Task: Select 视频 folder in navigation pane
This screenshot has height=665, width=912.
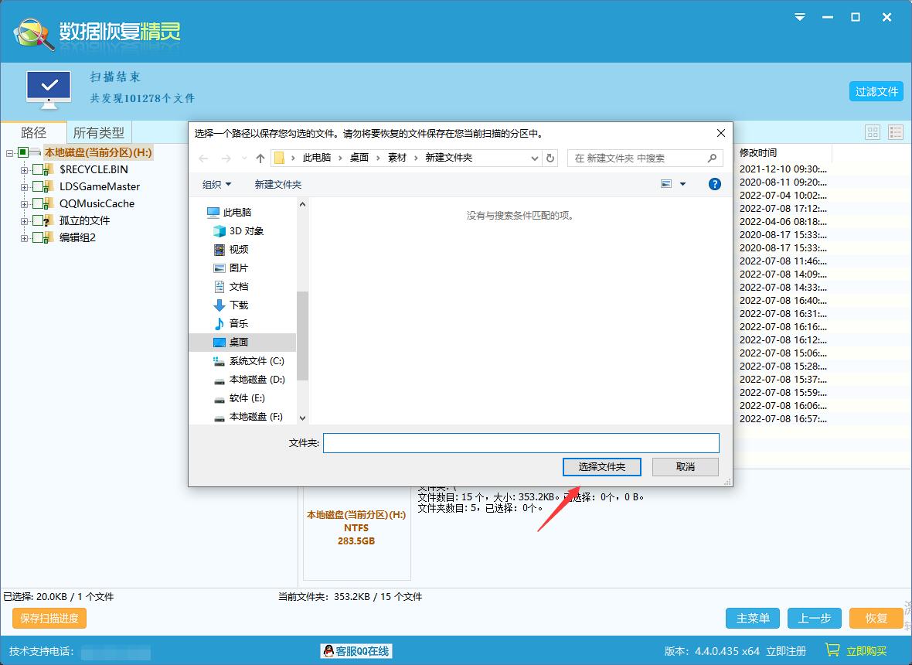Action: pyautogui.click(x=232, y=250)
